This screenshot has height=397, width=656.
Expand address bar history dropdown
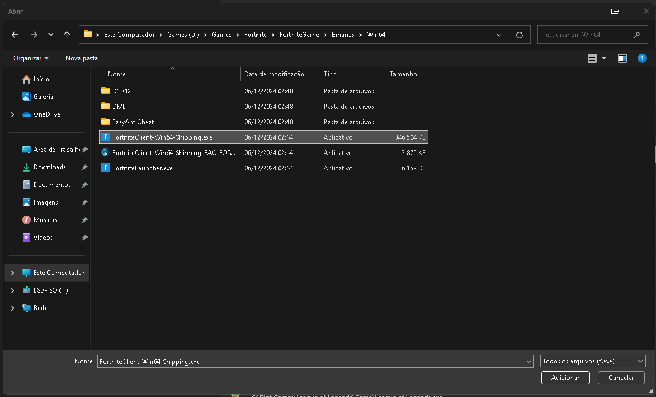tap(499, 35)
